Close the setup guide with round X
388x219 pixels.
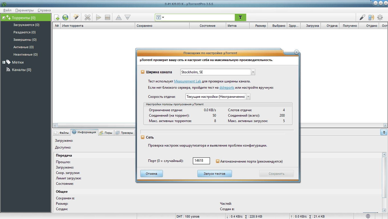296,52
